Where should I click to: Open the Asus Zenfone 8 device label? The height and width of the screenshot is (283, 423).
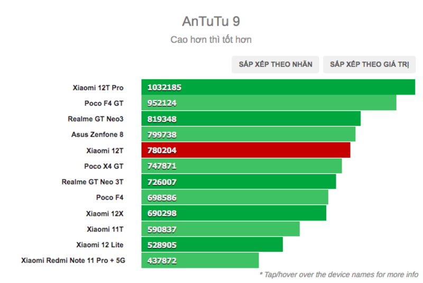click(97, 135)
